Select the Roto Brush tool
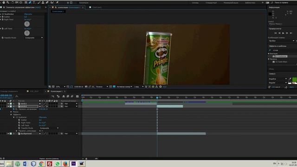This screenshot has width=297, height=167. (x=52, y=2)
